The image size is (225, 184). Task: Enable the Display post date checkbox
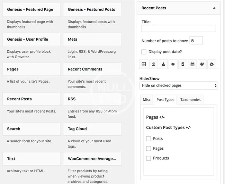pyautogui.click(x=144, y=52)
